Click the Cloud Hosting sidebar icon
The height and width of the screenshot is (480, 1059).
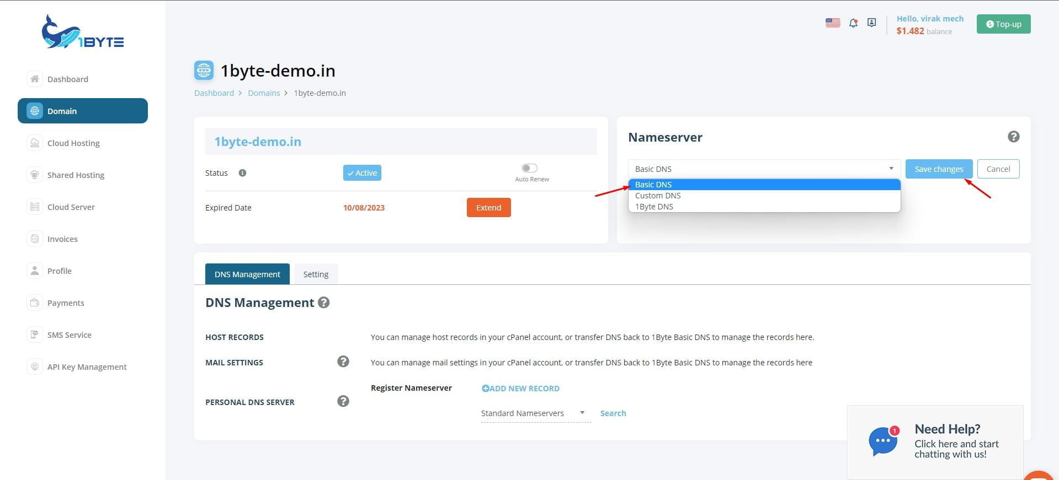tap(35, 143)
